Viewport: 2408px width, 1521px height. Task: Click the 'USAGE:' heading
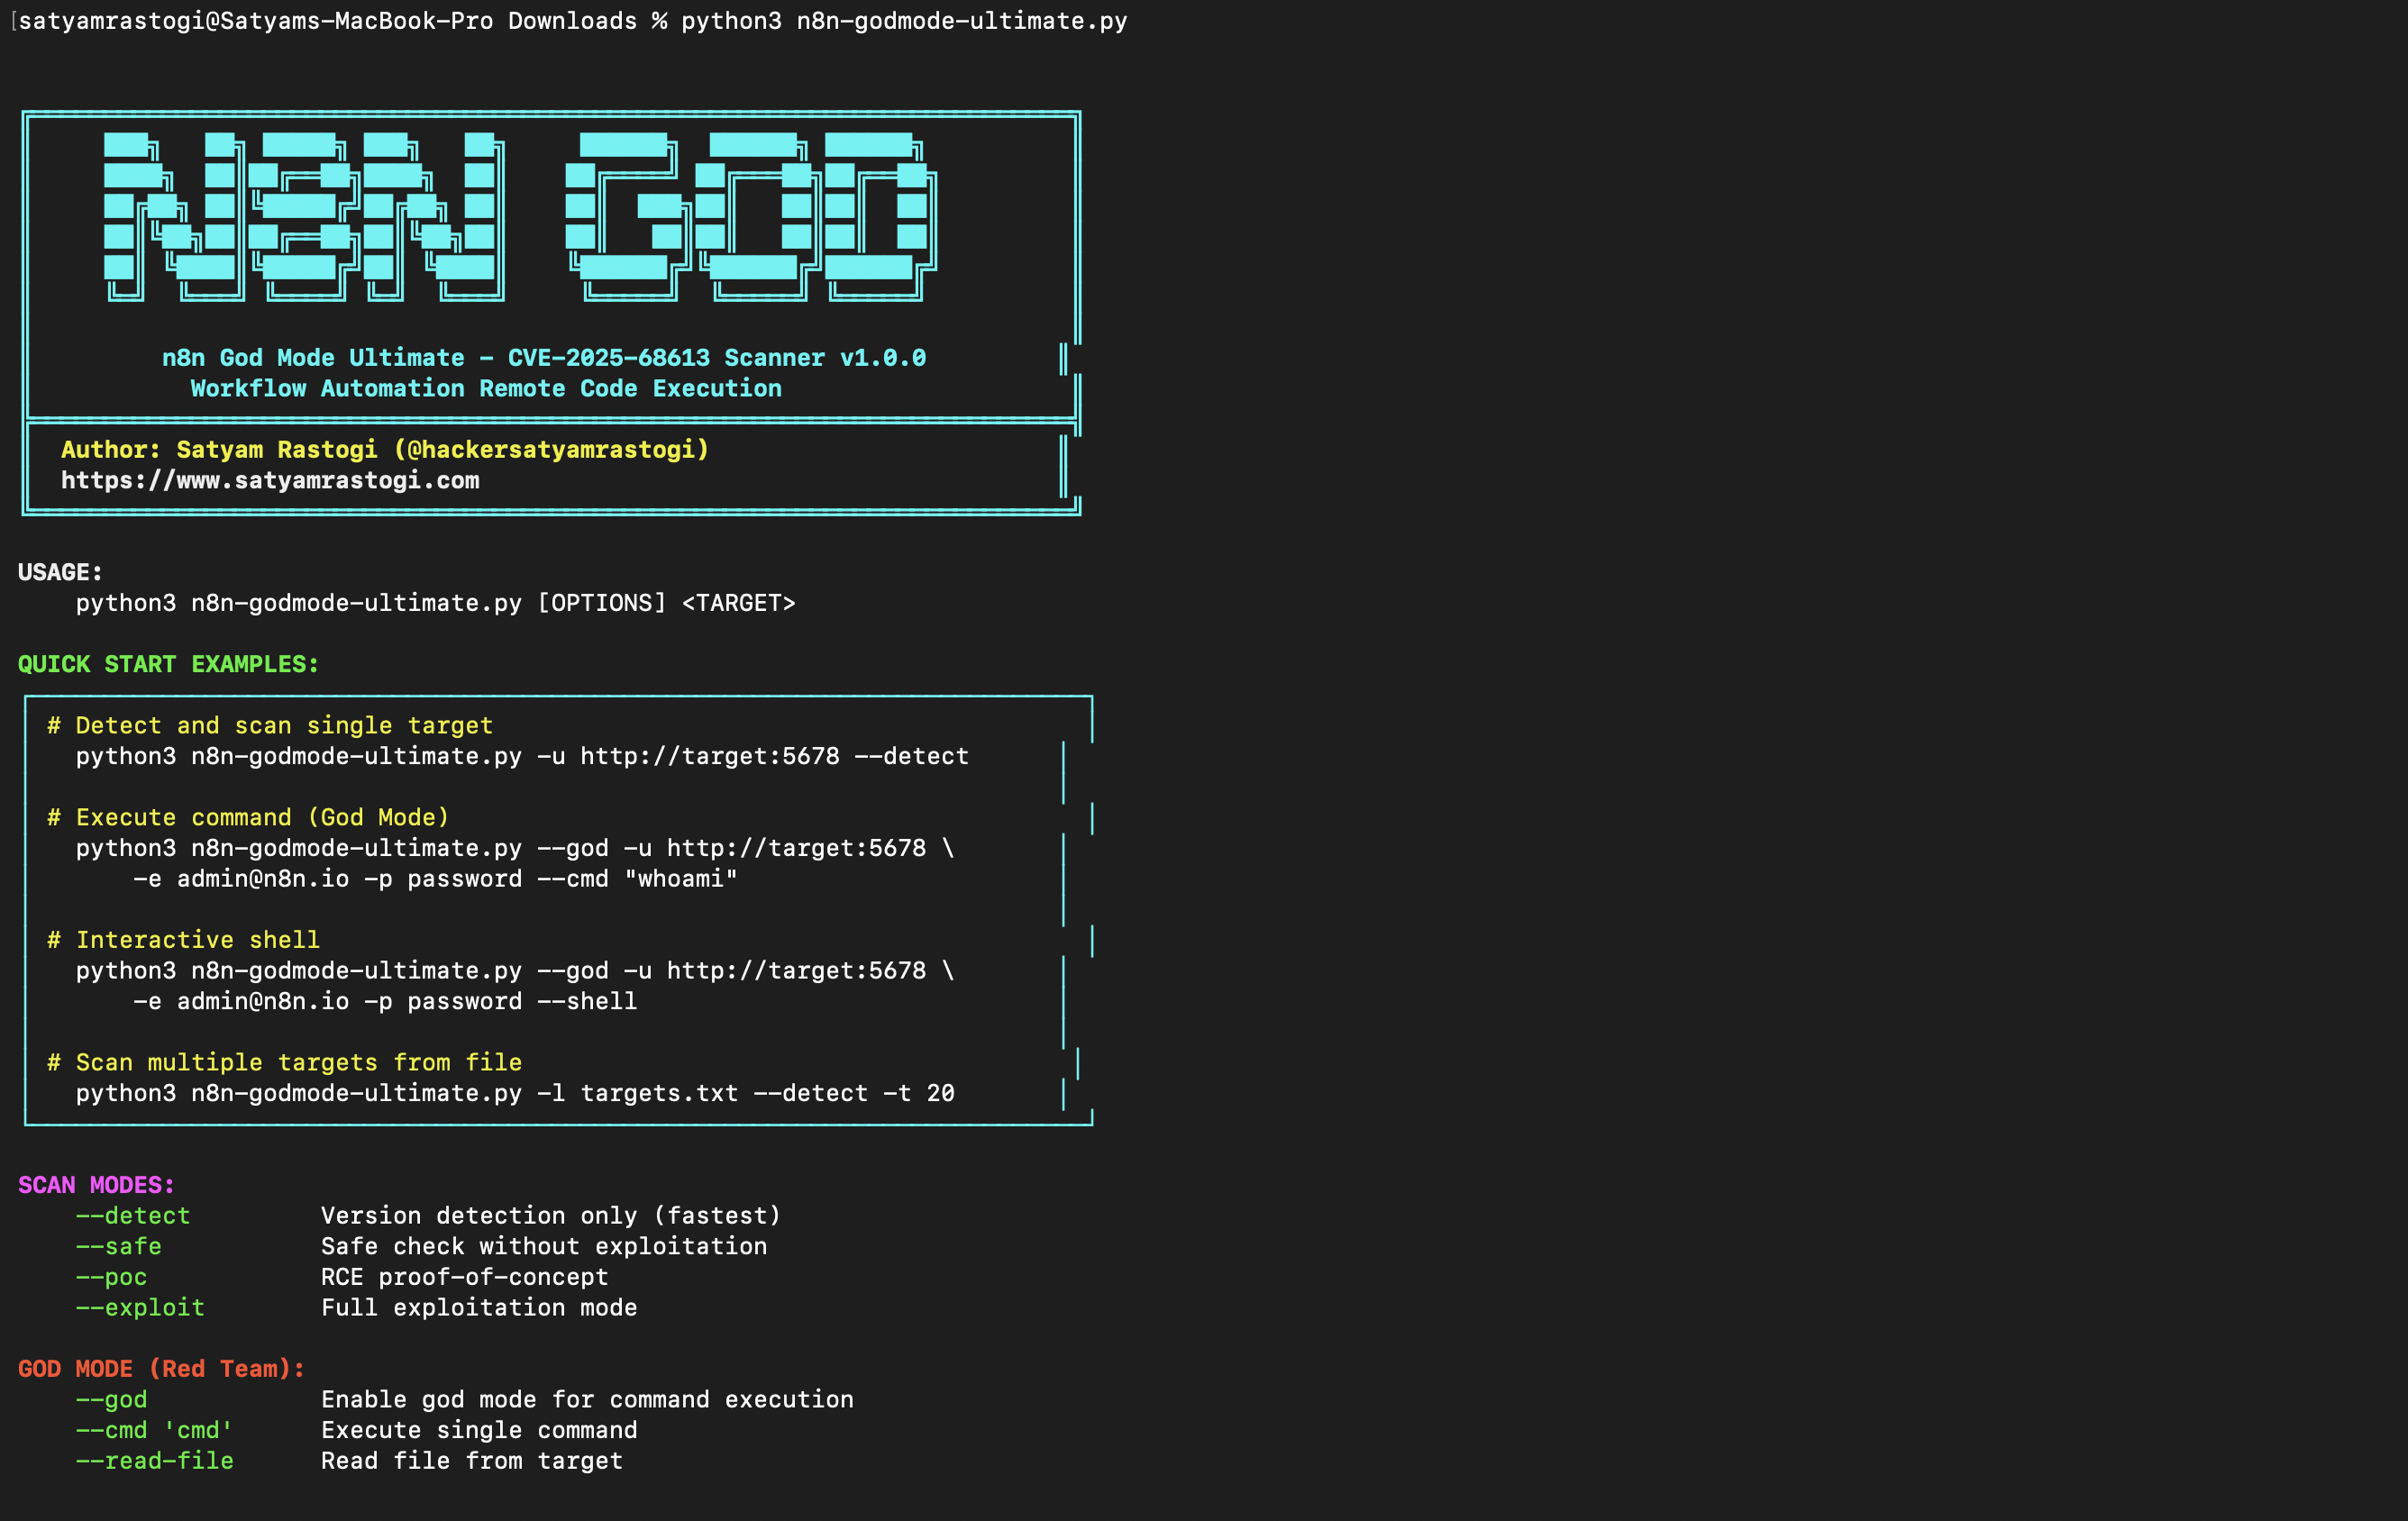[60, 573]
